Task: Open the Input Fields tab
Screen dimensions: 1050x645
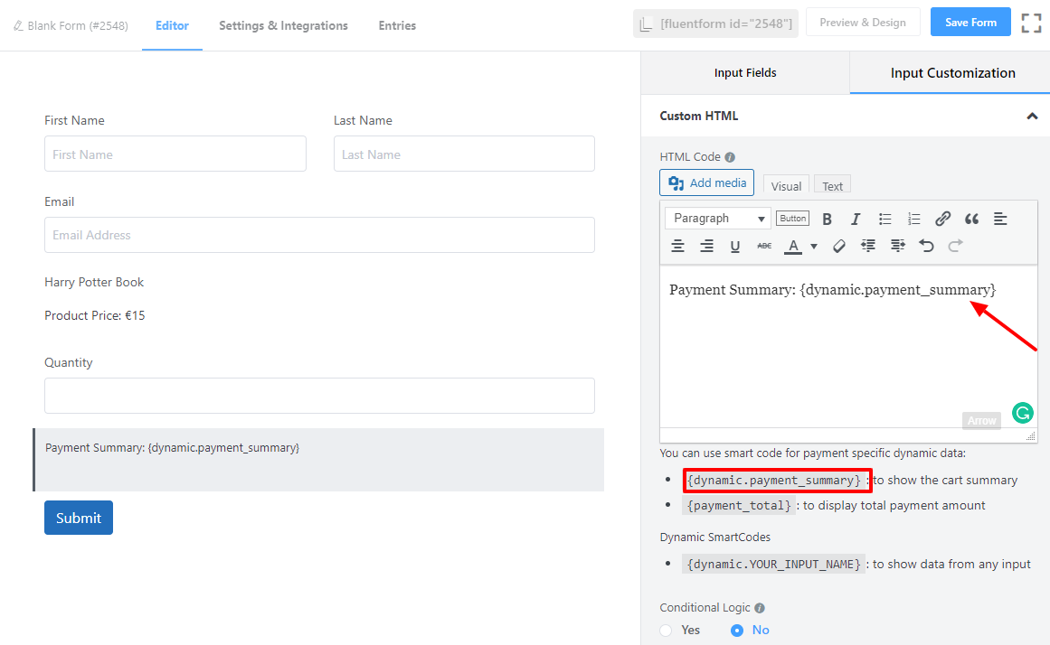Action: click(x=745, y=73)
